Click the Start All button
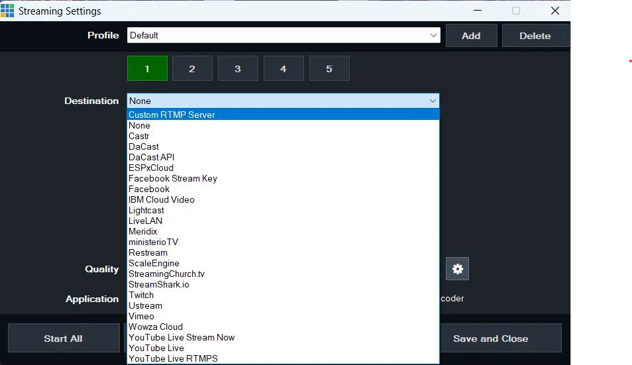Image resolution: width=632 pixels, height=365 pixels. click(x=64, y=339)
